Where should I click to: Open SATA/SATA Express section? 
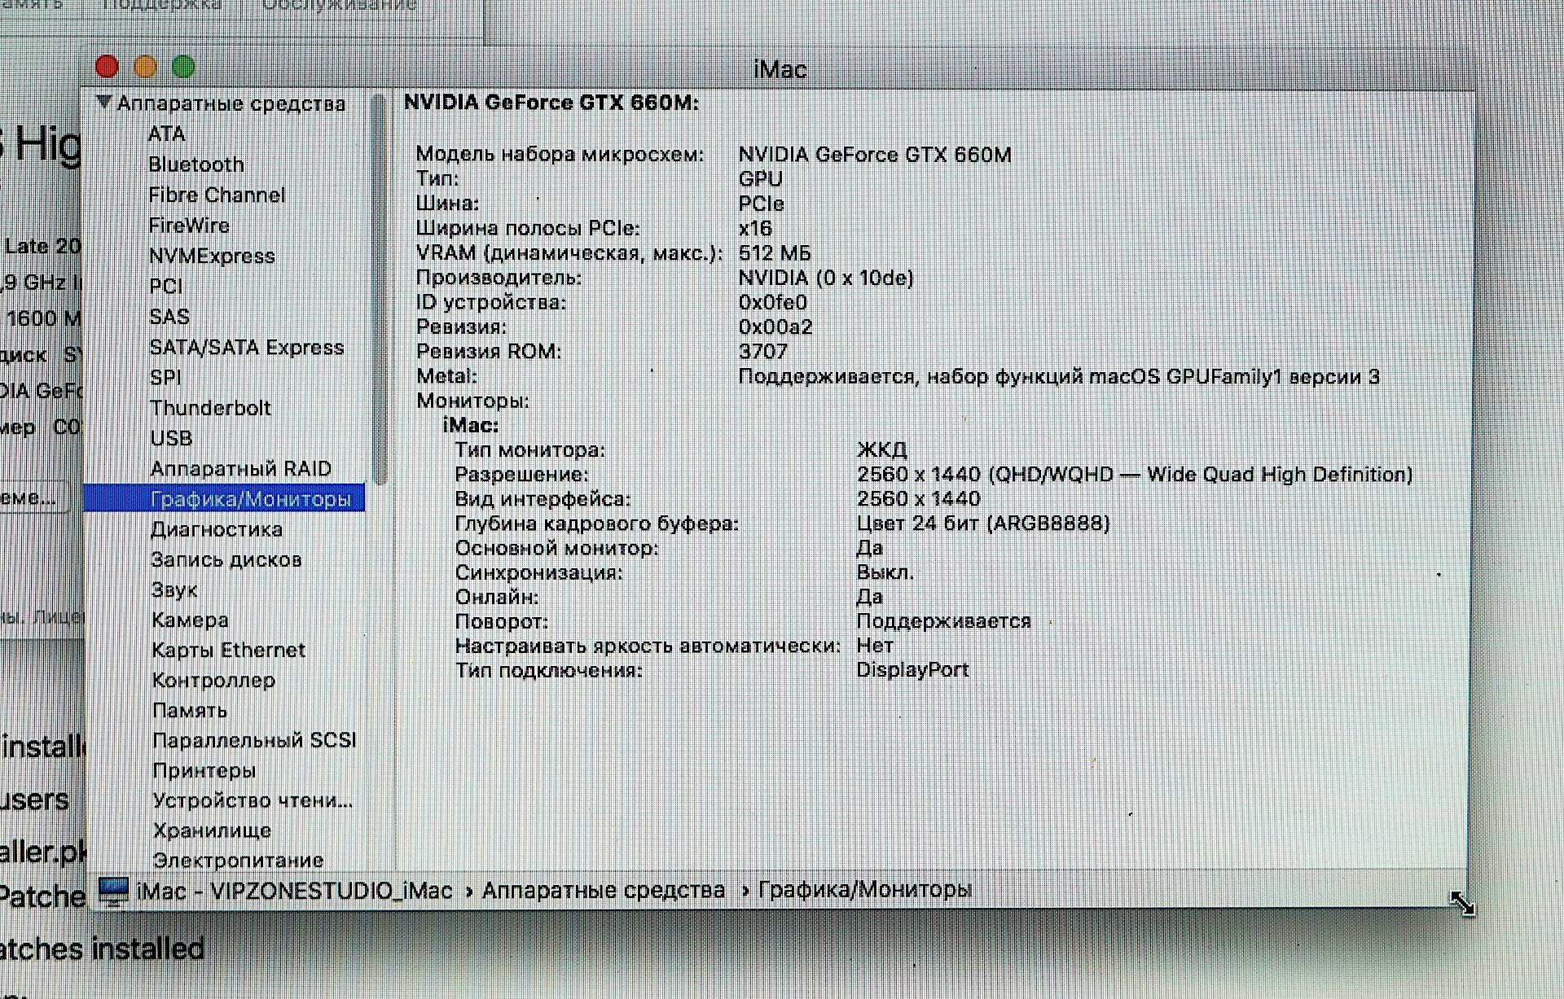(x=247, y=348)
